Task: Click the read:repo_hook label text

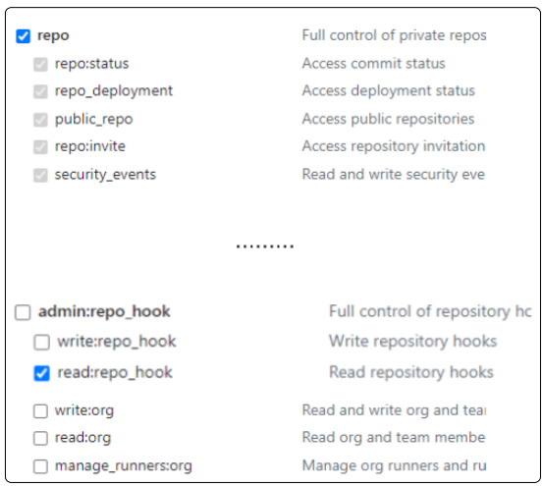Action: pyautogui.click(x=115, y=372)
